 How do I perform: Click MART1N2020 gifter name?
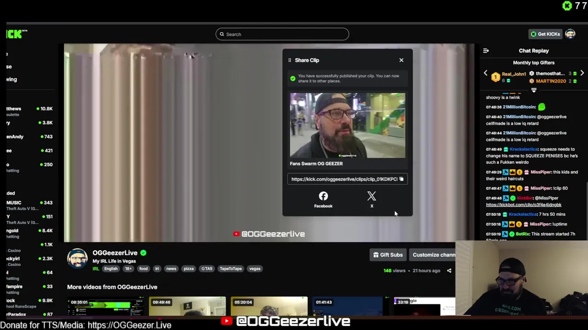tap(551, 81)
